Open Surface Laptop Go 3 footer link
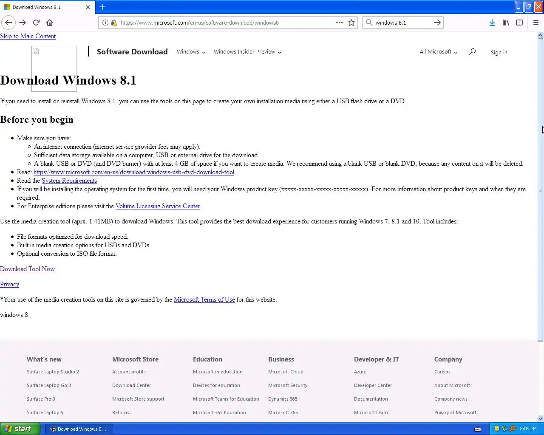Viewport: 544px width, 435px height. 49,385
